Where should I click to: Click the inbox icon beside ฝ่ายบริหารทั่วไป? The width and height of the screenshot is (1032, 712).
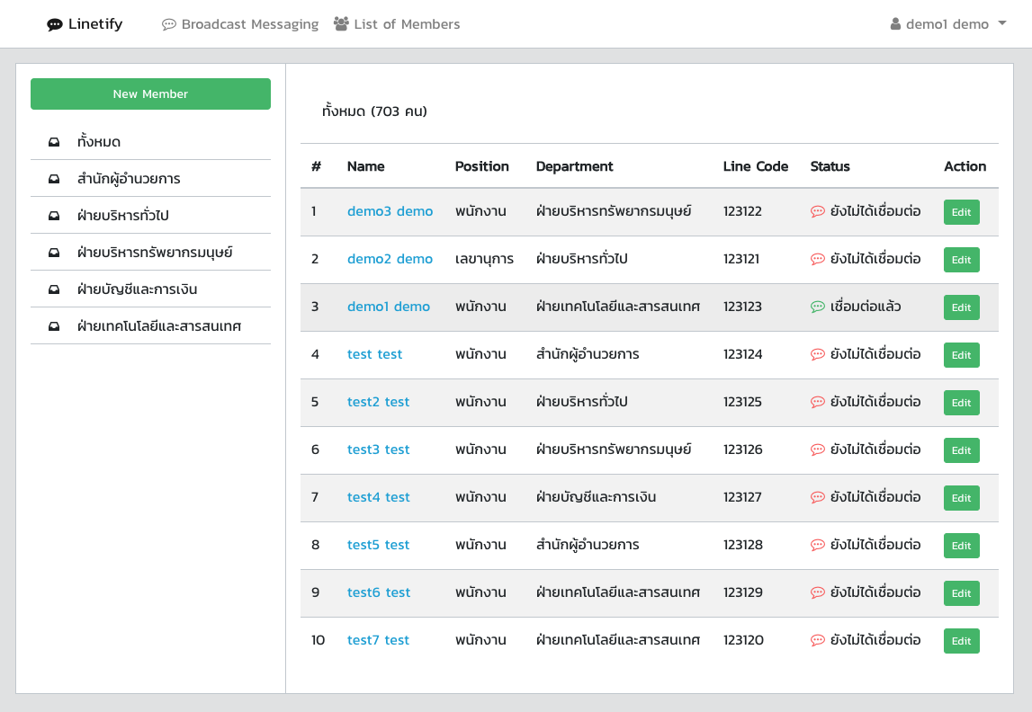tap(54, 216)
